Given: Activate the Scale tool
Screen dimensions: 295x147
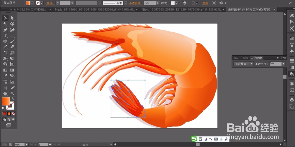Looking at the screenshot, I should [12, 53].
